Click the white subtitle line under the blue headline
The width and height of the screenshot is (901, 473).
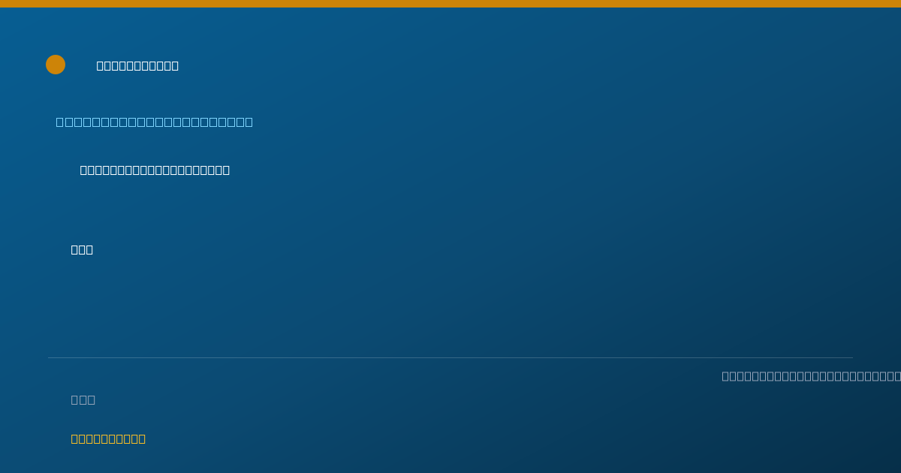(155, 170)
